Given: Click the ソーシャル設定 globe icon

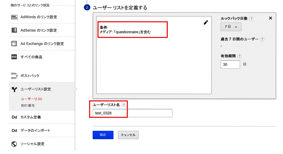Looking at the screenshot, I should (14, 144).
